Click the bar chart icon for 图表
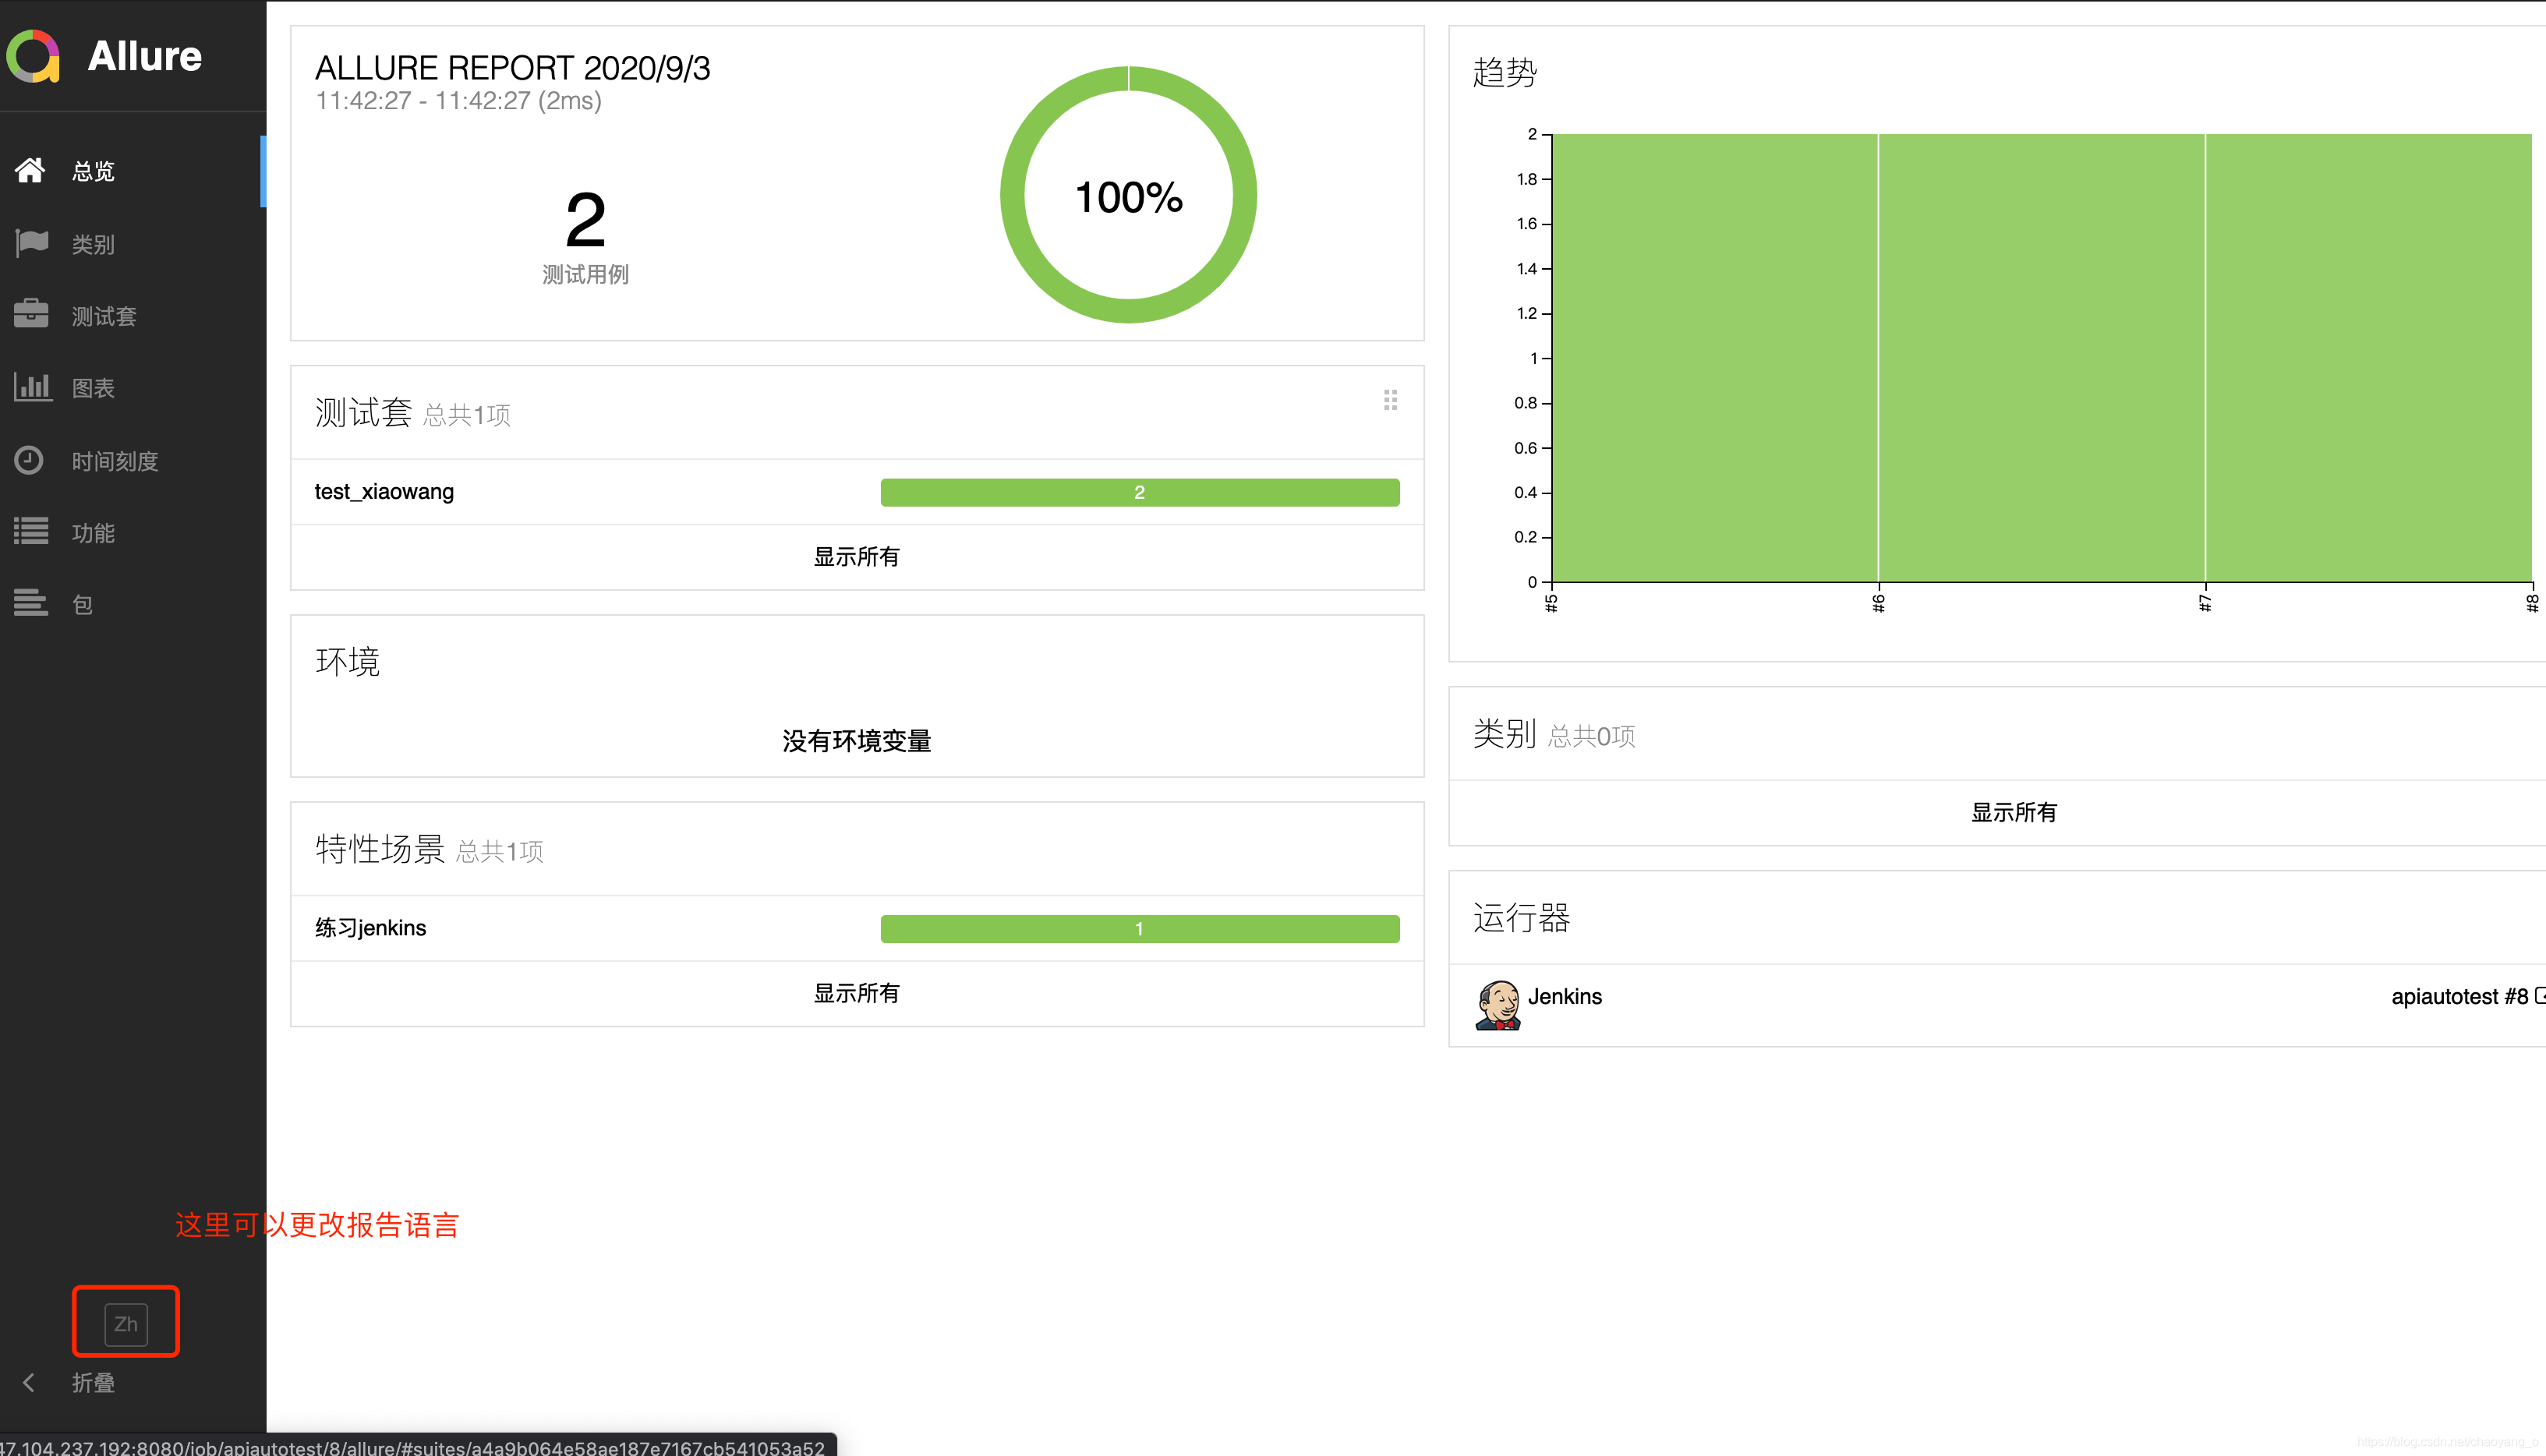This screenshot has height=1456, width=2546. coord(32,387)
